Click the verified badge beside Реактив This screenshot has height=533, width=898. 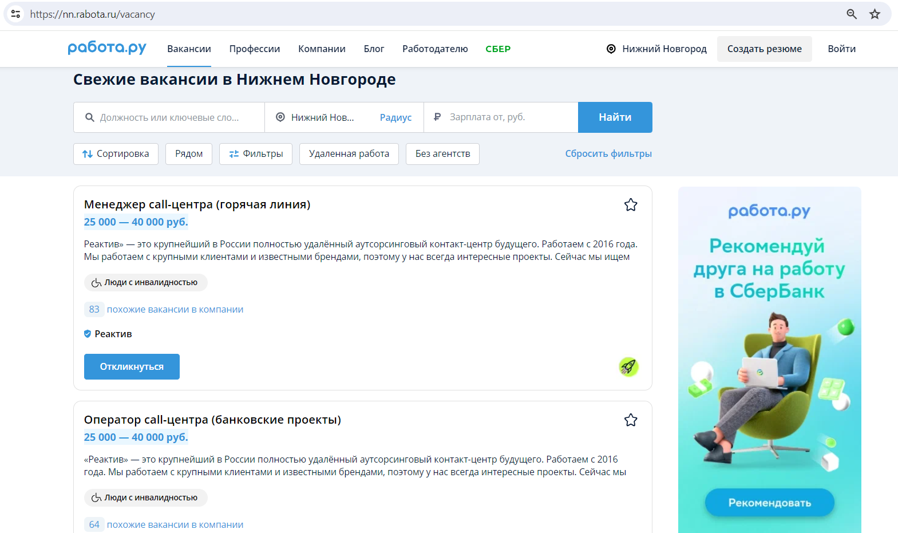tap(88, 334)
